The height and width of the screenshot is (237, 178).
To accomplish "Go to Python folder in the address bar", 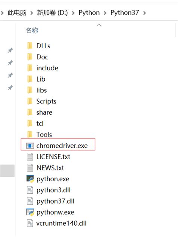I will 89,13.
